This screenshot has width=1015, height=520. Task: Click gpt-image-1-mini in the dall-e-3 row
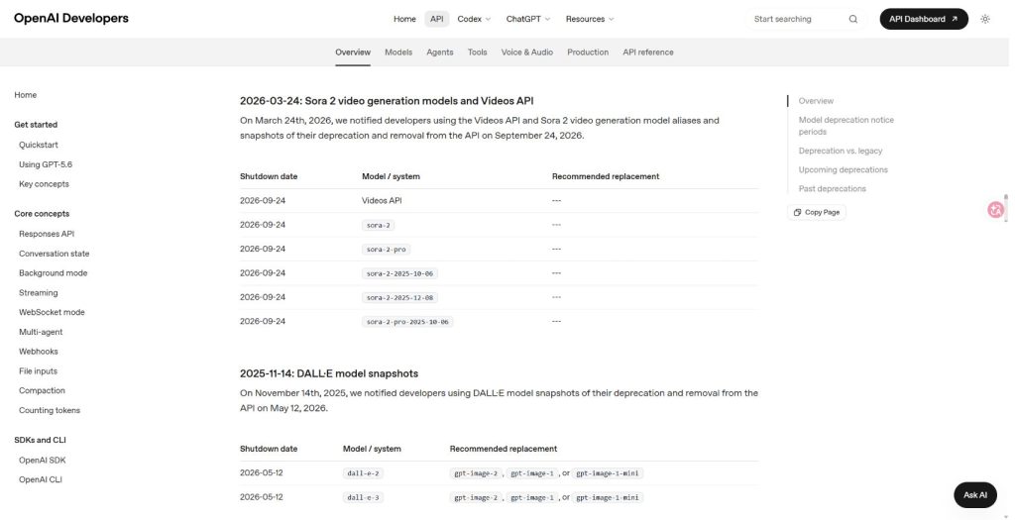click(608, 497)
